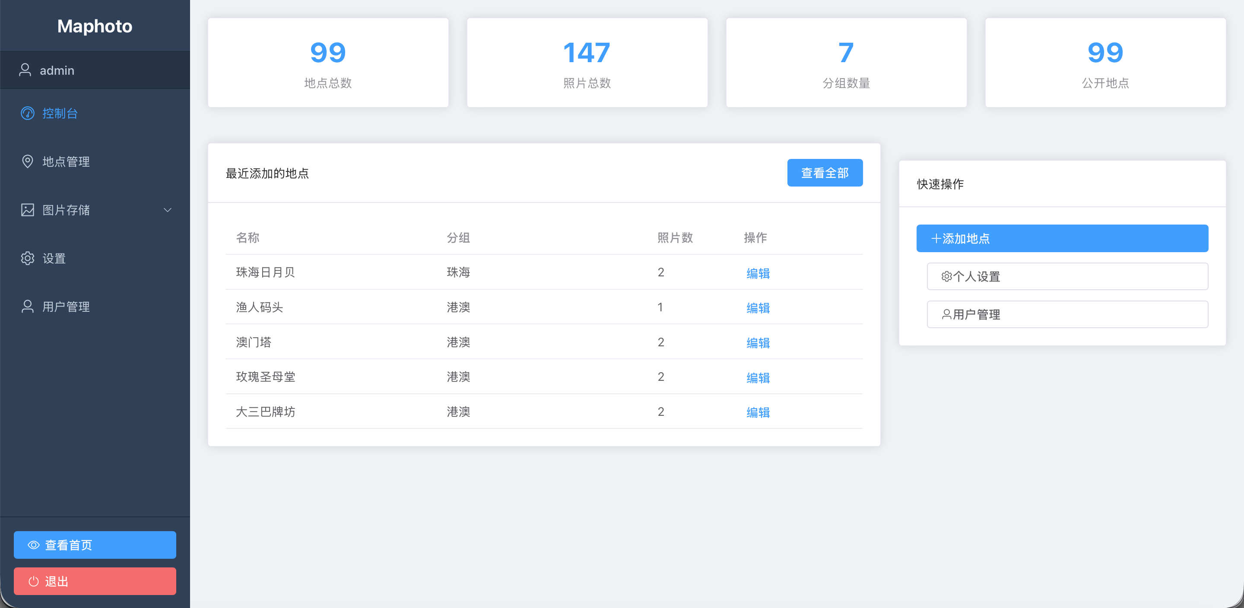Open the 地点管理 menu item
Viewport: 1244px width, 608px height.
pyautogui.click(x=66, y=161)
